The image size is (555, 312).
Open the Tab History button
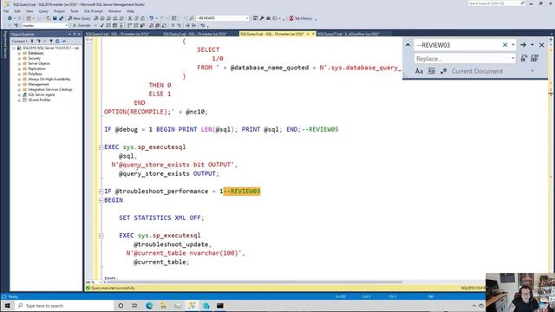tap(301, 18)
